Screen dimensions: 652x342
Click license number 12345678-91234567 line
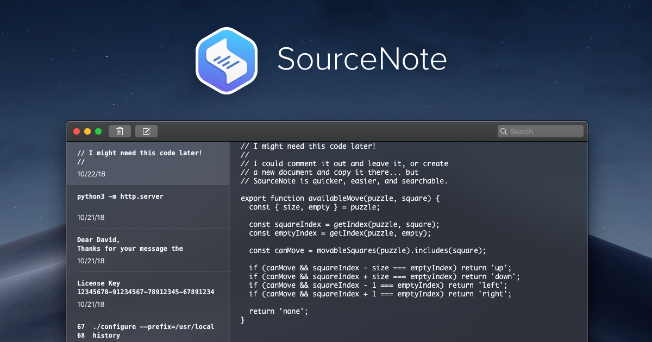click(146, 292)
